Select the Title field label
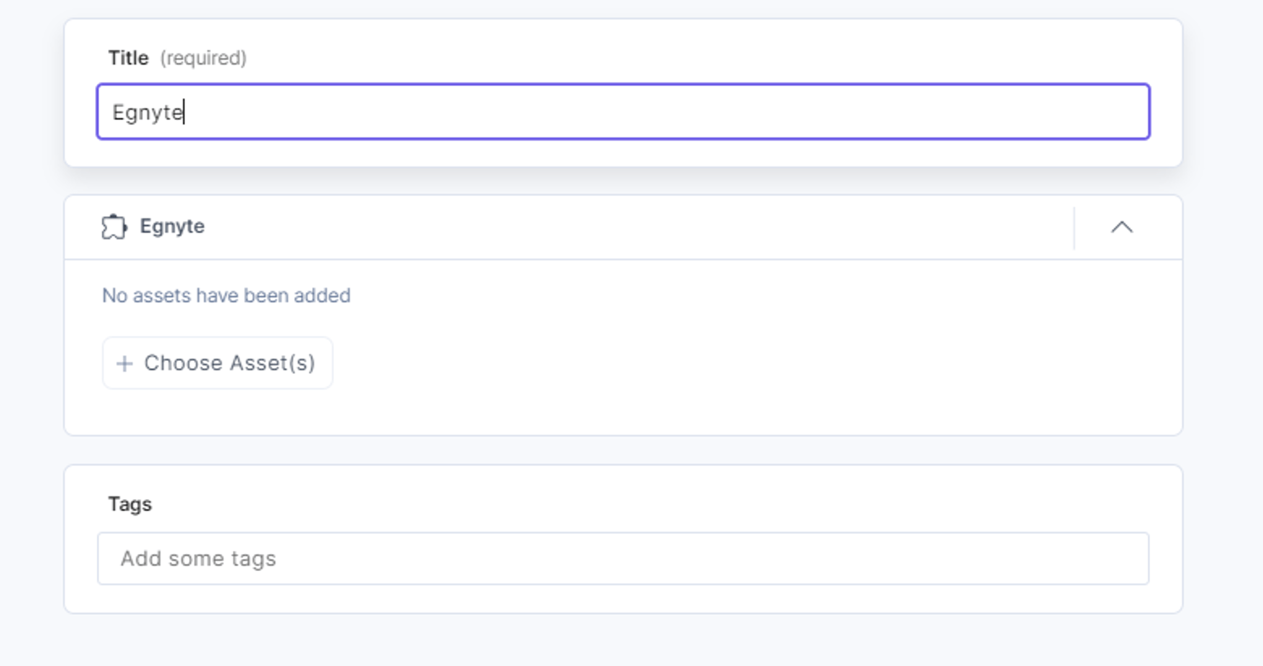Screen dimensions: 1263x666 tap(128, 58)
